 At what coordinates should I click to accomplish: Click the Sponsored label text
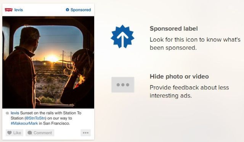[80, 10]
